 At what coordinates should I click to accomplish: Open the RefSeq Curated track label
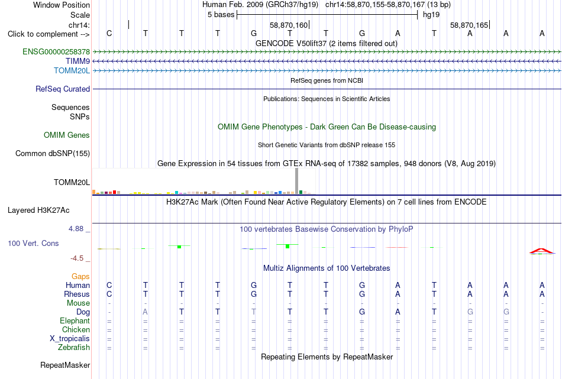(63, 89)
